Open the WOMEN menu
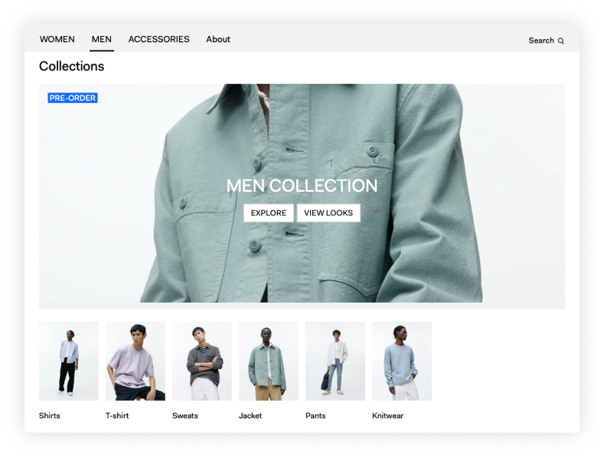 click(57, 39)
